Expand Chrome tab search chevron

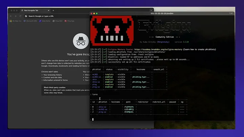(x=151, y=11)
